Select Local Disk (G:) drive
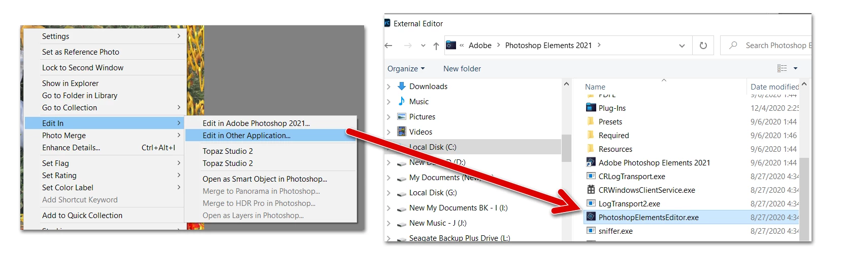 click(x=433, y=193)
